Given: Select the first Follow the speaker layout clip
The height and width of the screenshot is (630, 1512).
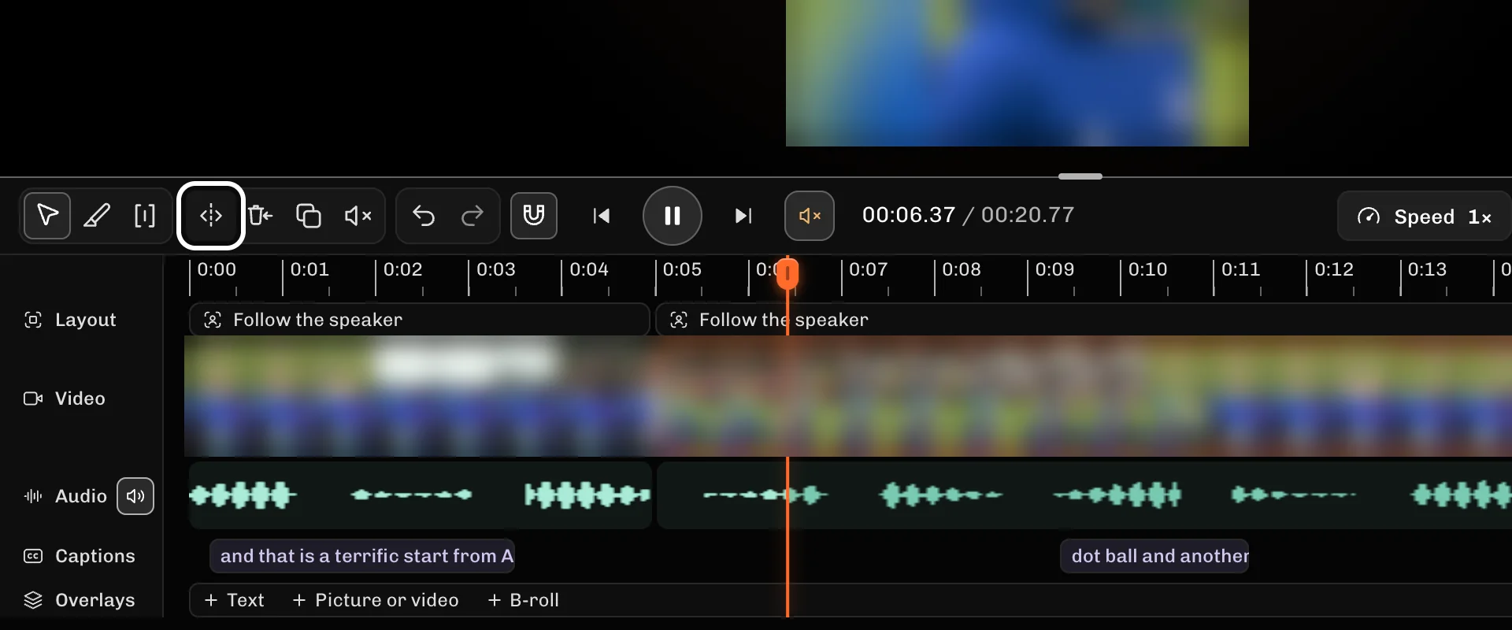Looking at the screenshot, I should (419, 320).
